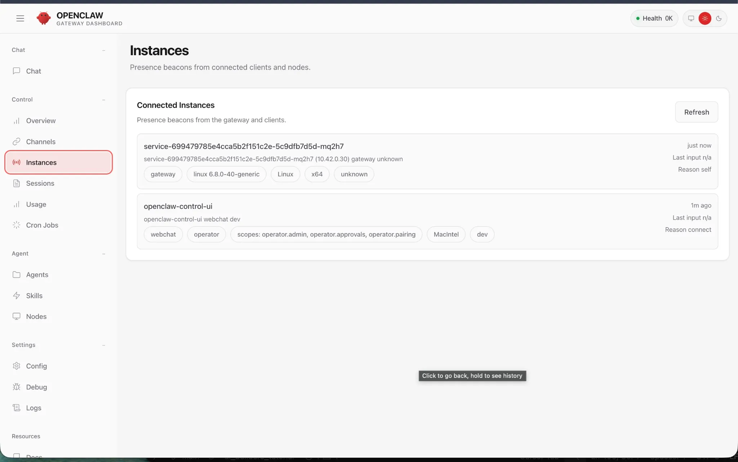Click the Channels link icon
This screenshot has height=462, width=738.
pyautogui.click(x=16, y=142)
